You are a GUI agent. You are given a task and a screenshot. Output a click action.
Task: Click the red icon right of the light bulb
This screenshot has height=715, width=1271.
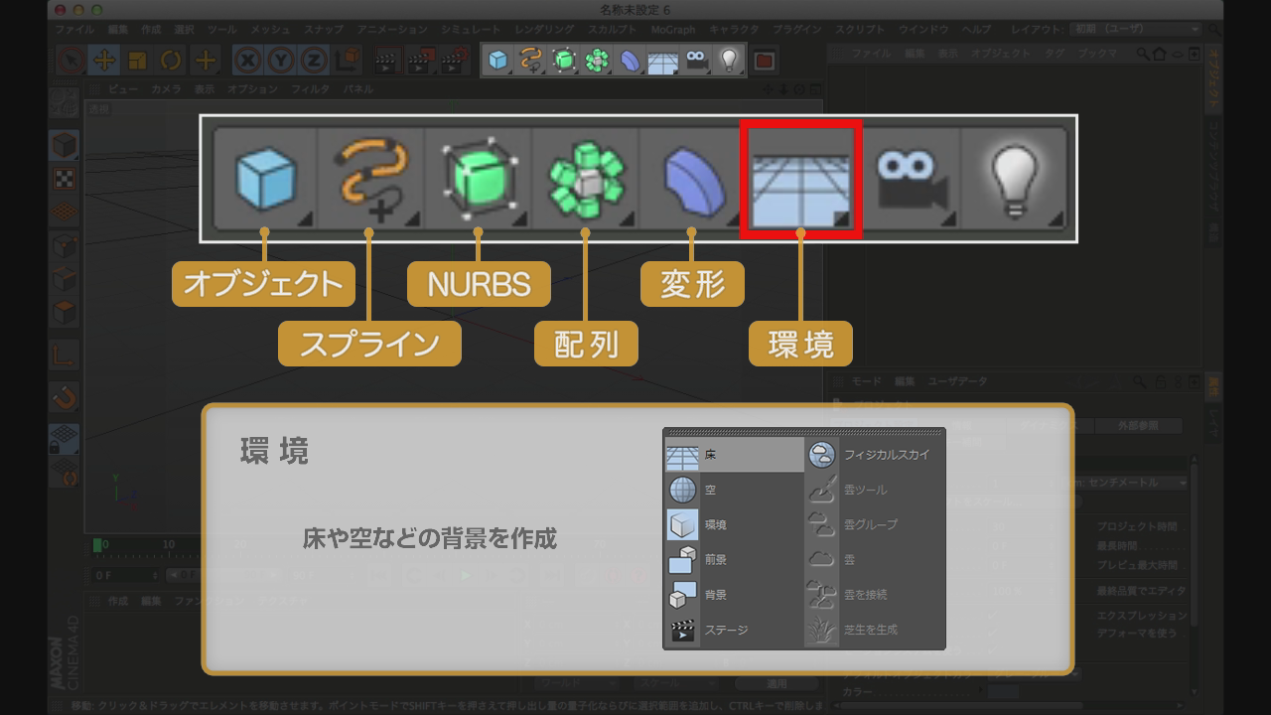coord(764,62)
